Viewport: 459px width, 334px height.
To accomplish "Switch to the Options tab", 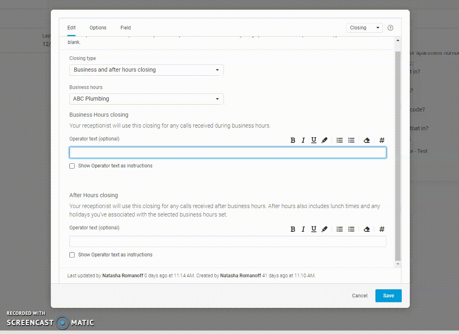I will [x=98, y=28].
